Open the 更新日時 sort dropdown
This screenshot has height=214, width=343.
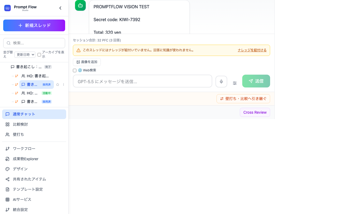click(x=25, y=55)
